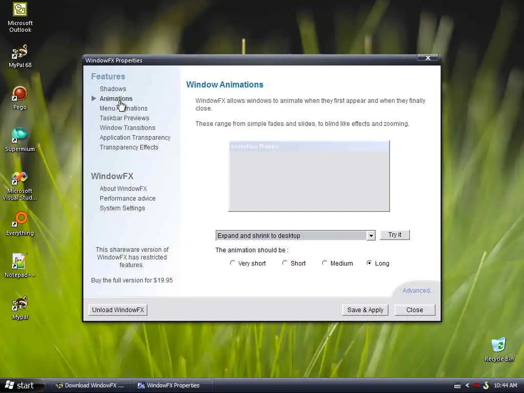This screenshot has height=393, width=524.
Task: Click the taskbar clock showing 10:44 AM
Action: (x=505, y=386)
